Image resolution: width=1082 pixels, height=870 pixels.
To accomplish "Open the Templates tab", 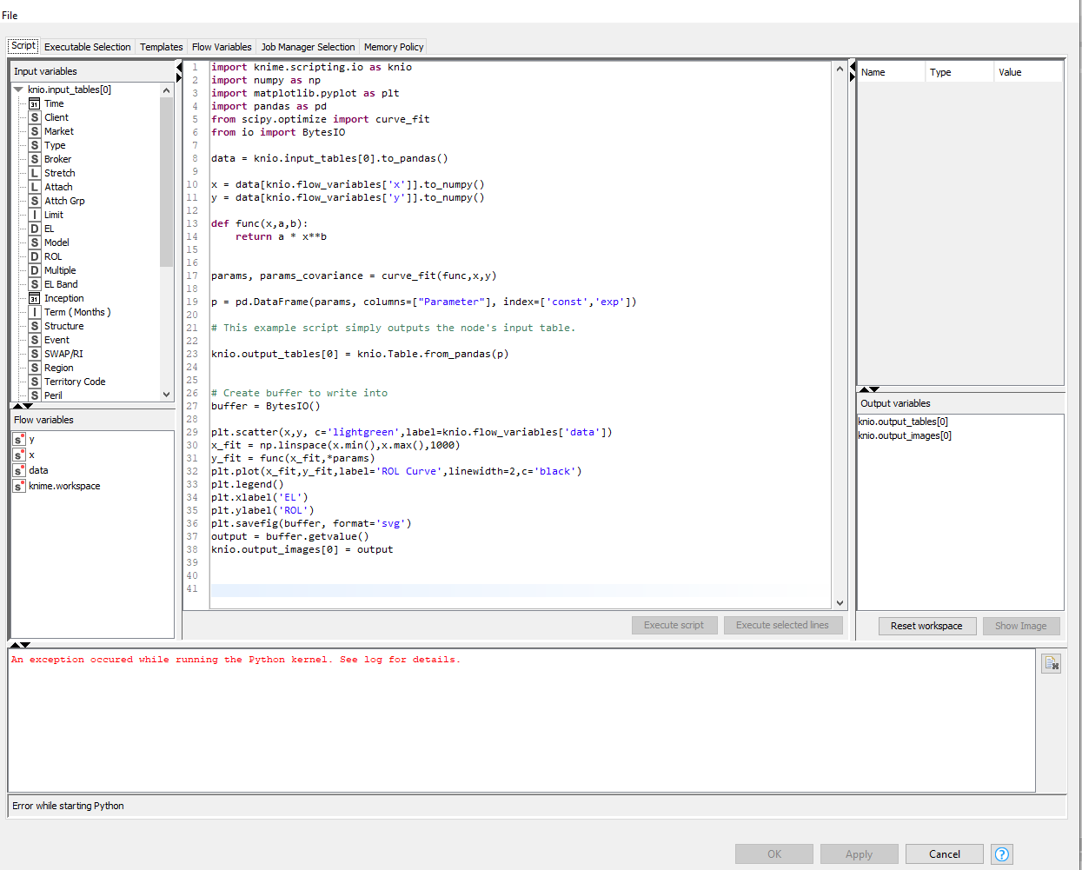I will (x=162, y=47).
